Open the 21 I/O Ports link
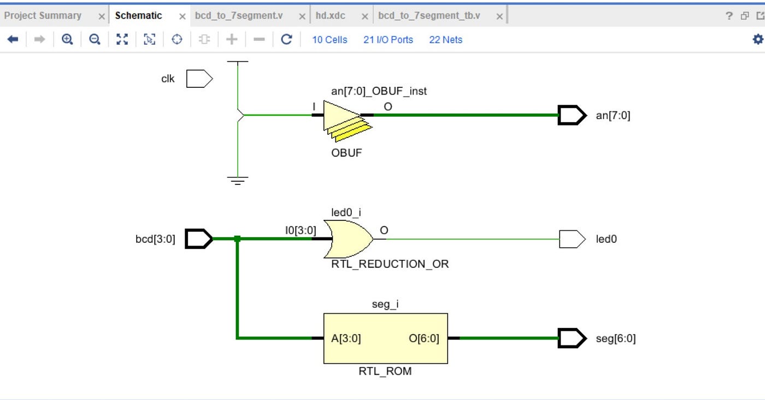Viewport: 765px width, 400px height. coord(388,40)
